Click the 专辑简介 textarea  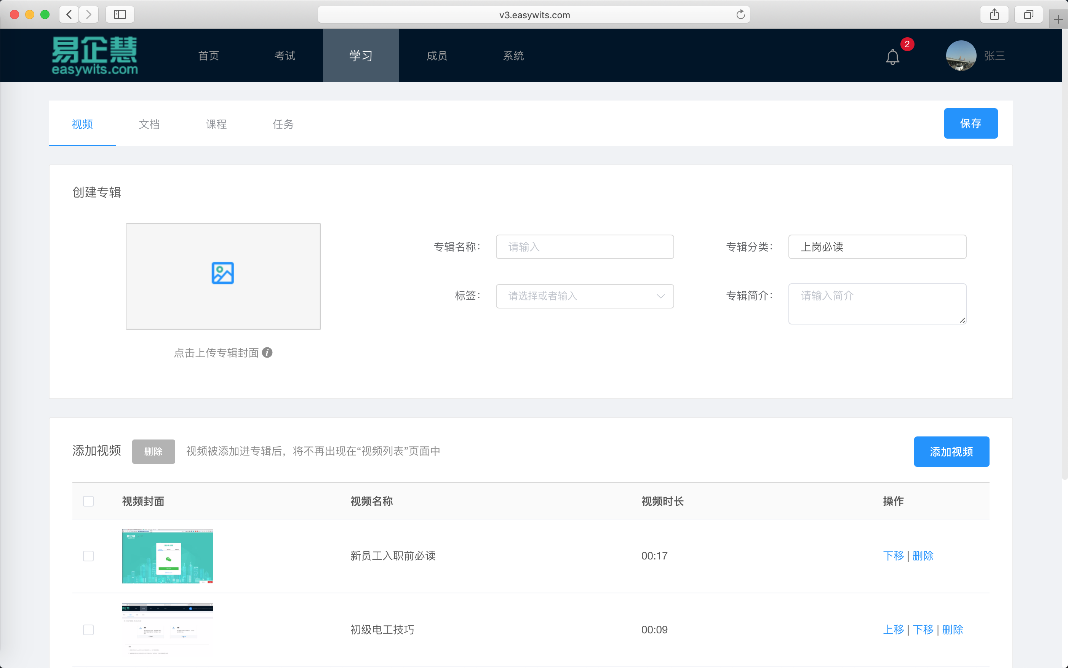click(877, 304)
